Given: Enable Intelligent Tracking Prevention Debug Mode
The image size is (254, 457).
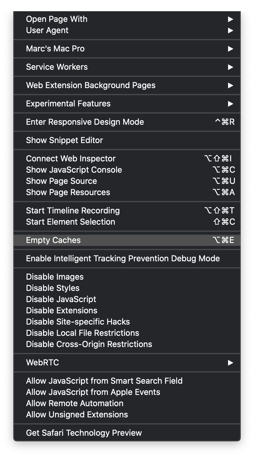Looking at the screenshot, I should click(x=123, y=259).
